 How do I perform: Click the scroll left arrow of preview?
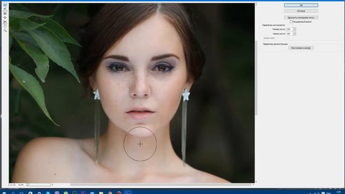coord(52,185)
